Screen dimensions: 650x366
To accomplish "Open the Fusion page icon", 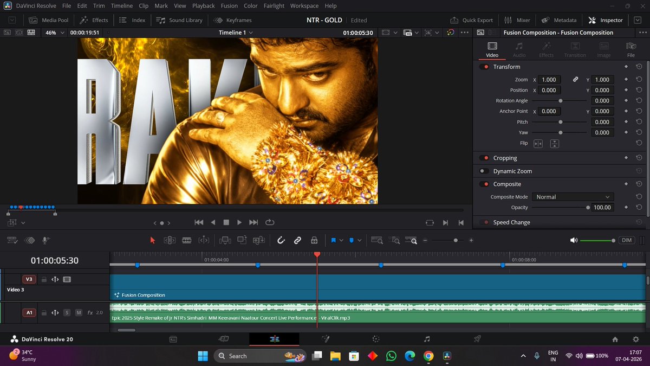I will pyautogui.click(x=326, y=339).
